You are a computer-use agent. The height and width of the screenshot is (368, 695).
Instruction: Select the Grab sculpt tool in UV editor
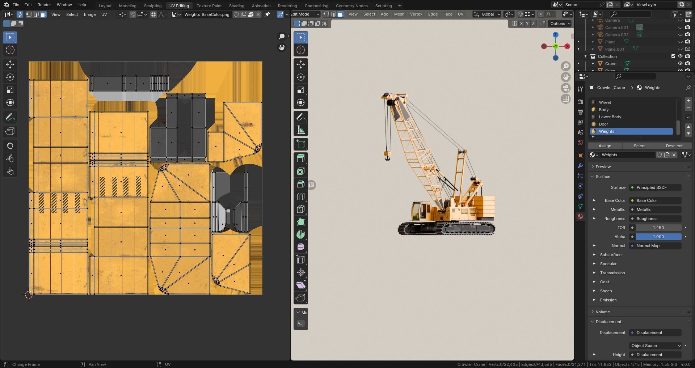point(10,146)
